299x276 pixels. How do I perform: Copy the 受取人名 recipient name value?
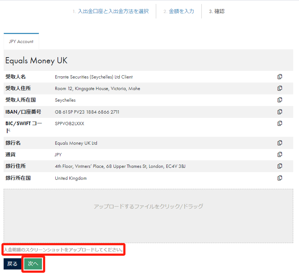pyautogui.click(x=279, y=77)
